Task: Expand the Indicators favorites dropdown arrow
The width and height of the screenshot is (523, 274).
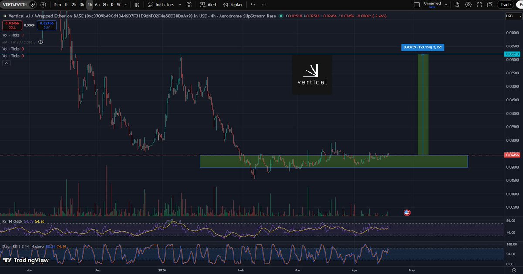Action: click(x=179, y=5)
